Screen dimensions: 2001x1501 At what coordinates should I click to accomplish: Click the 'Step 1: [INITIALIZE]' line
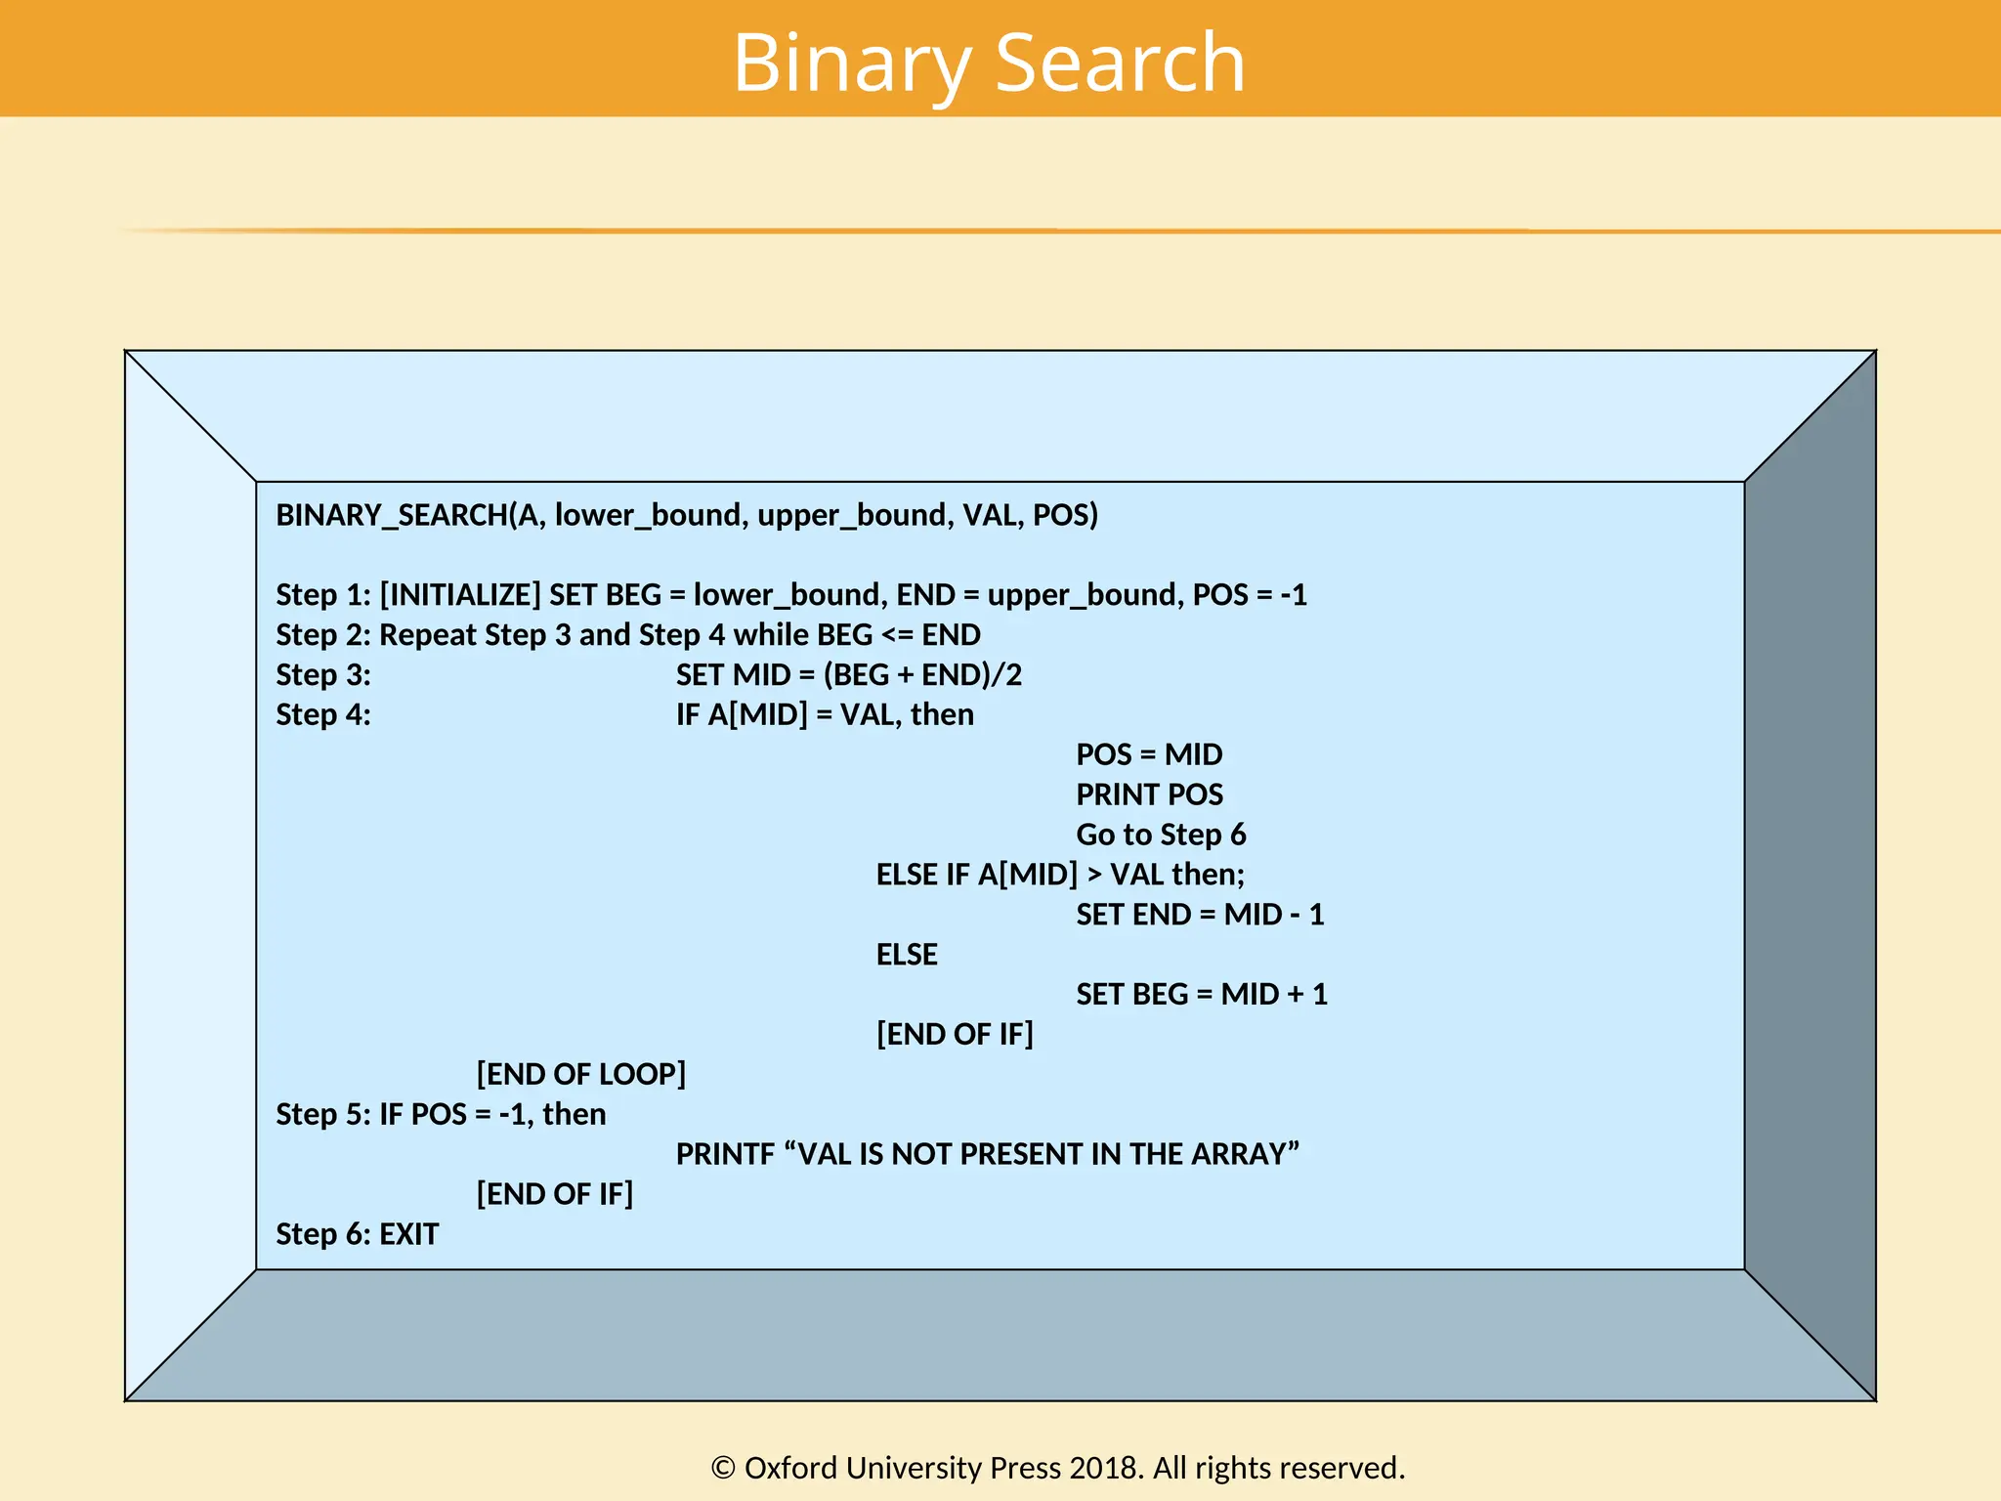coord(791,595)
